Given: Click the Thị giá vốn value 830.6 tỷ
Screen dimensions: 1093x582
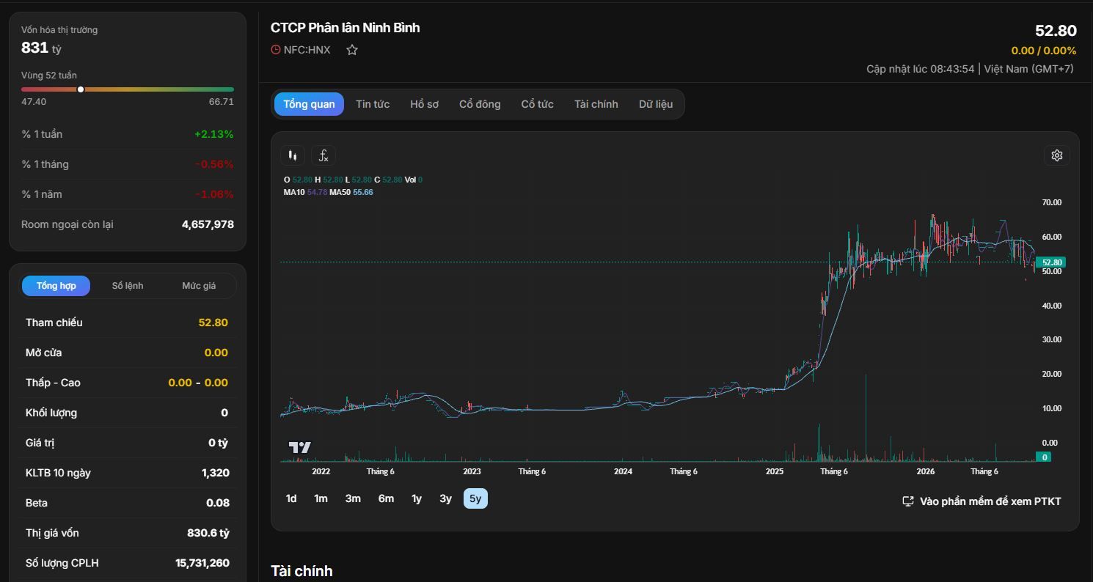Looking at the screenshot, I should click(208, 533).
